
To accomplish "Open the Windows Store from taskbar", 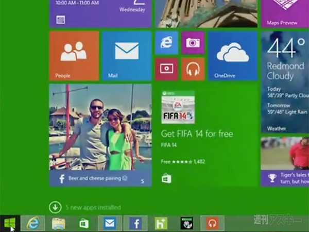I will 84,224.
